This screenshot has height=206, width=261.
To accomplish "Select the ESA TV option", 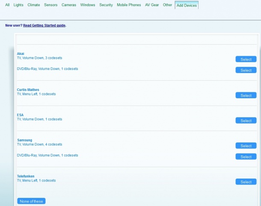I will click(246, 121).
